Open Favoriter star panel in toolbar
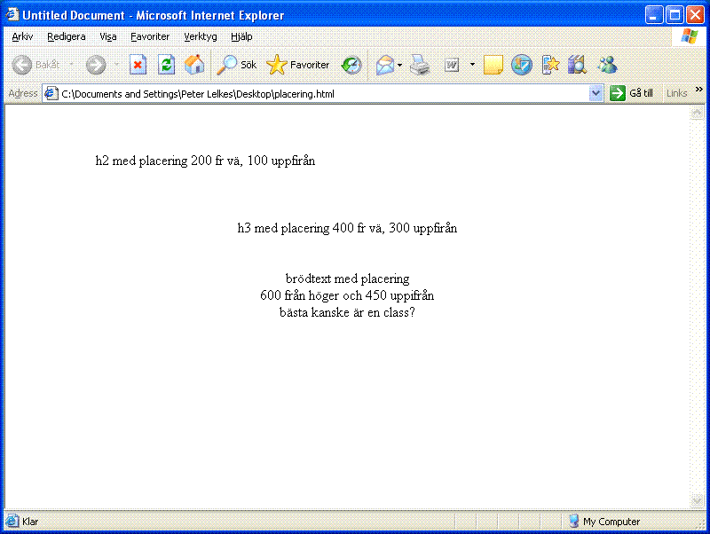 coord(298,65)
